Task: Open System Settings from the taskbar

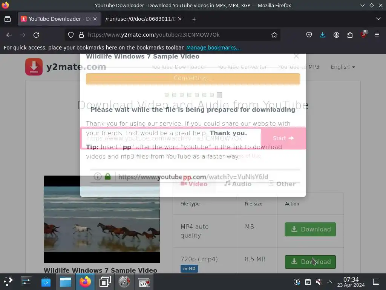Action: click(x=26, y=282)
